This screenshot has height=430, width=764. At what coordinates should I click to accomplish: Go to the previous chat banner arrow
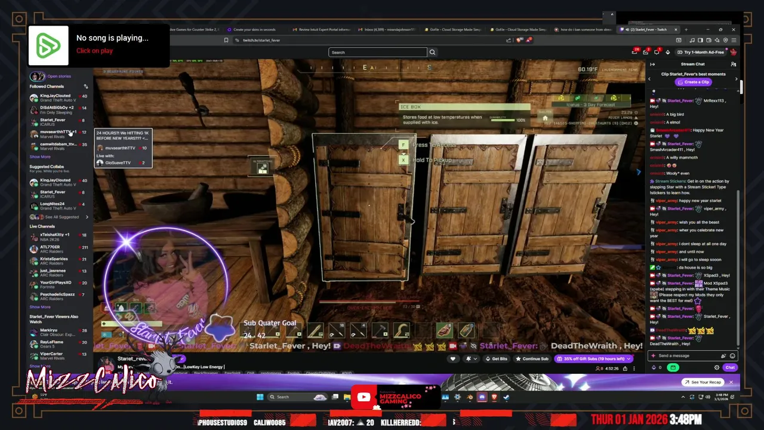[x=649, y=79]
